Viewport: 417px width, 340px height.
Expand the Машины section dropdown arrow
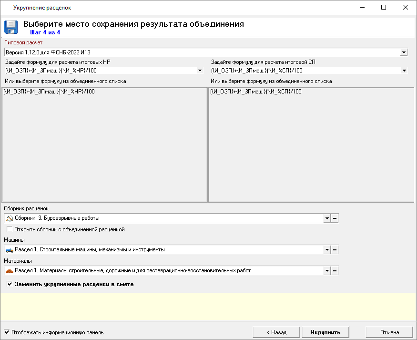(x=327, y=249)
